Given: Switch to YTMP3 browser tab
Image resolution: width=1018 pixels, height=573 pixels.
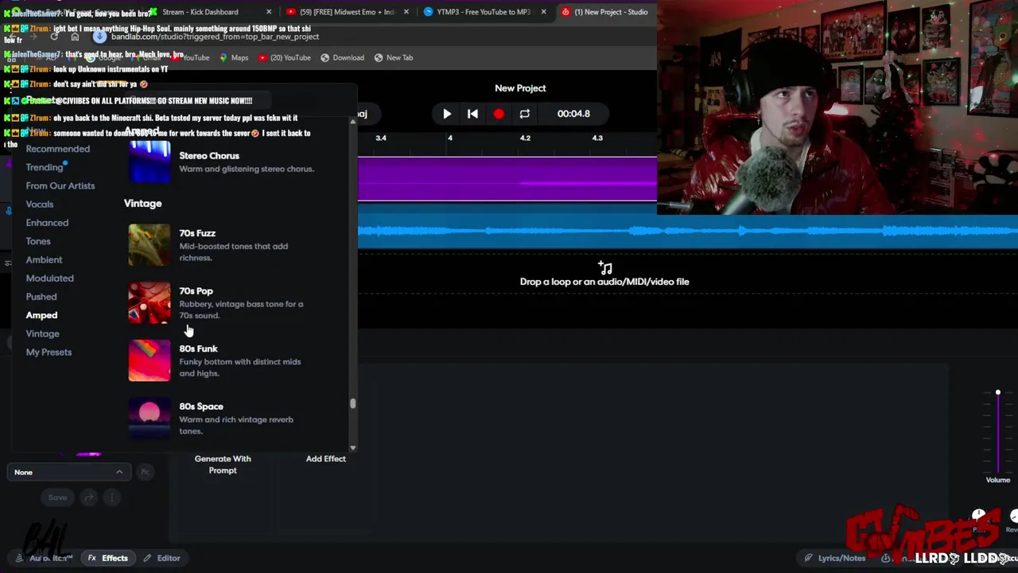Looking at the screenshot, I should pyautogui.click(x=484, y=12).
